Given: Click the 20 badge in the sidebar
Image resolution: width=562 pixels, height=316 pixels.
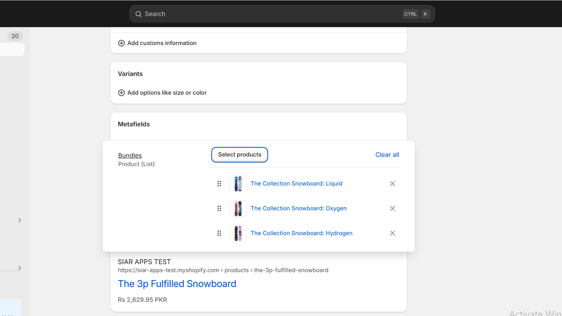Looking at the screenshot, I should click(15, 36).
